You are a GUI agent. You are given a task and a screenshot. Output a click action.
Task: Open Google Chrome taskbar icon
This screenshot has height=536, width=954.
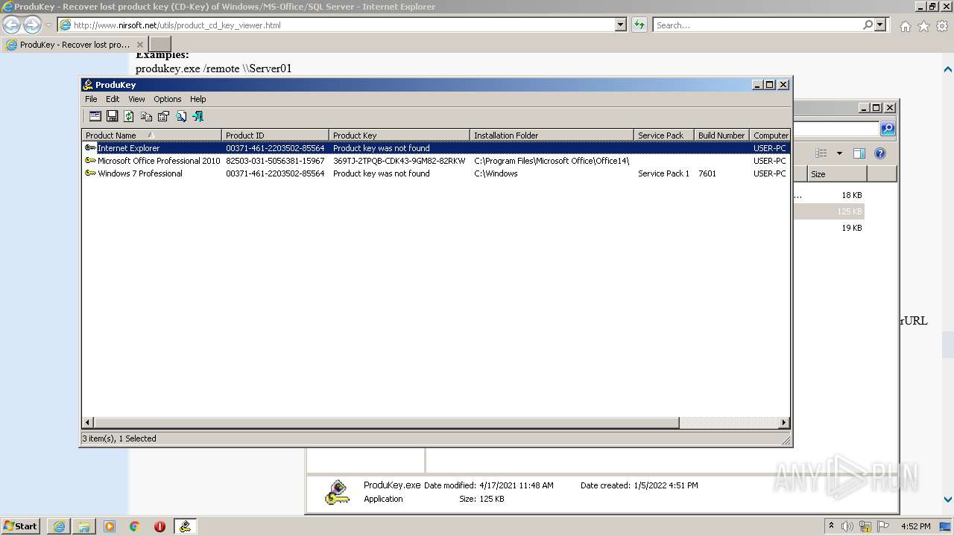coord(135,526)
